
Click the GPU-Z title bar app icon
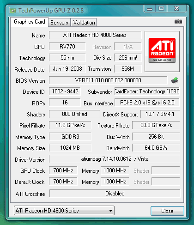[x=12, y=11]
